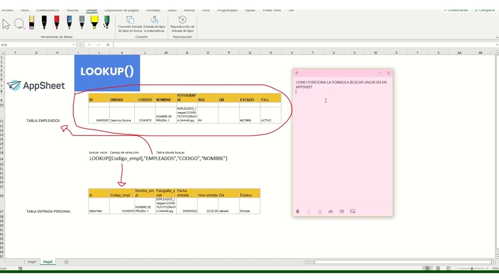This screenshot has width=499, height=280.
Task: Click the Name Box showing N19
Action: pos(35,45)
